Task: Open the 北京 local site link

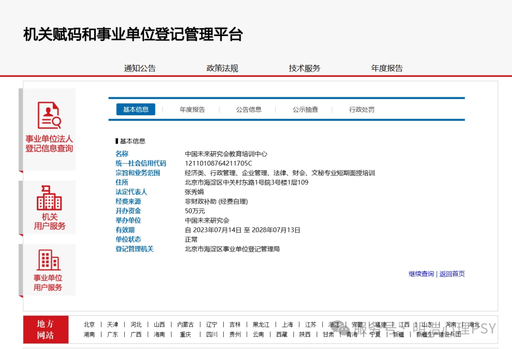Action: point(89,324)
